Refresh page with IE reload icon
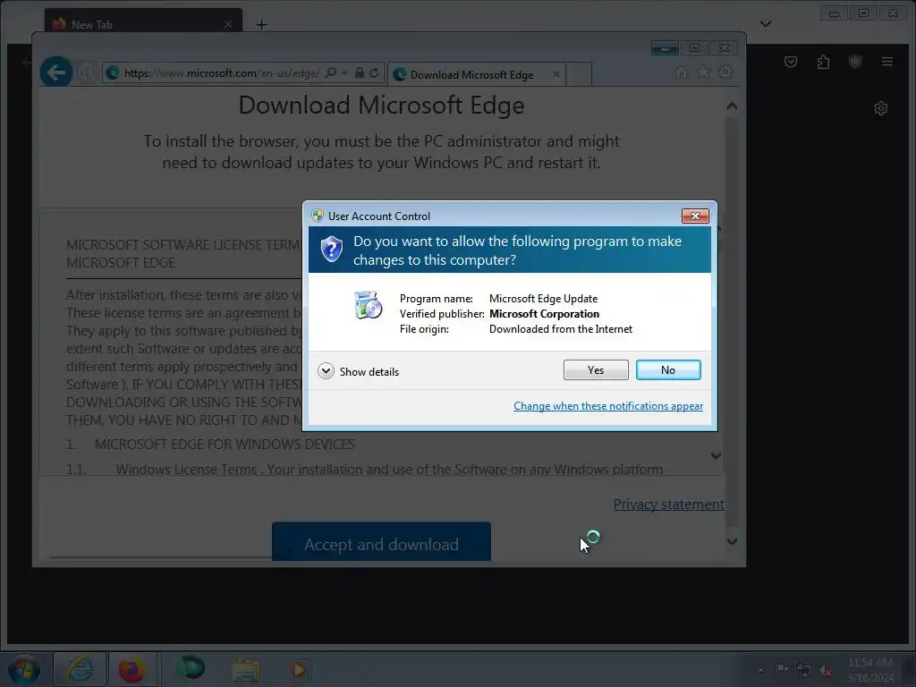This screenshot has width=916, height=687. (x=374, y=73)
